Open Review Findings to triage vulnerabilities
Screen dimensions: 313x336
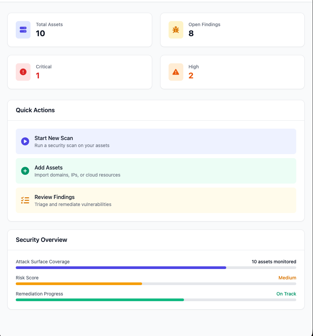156,200
